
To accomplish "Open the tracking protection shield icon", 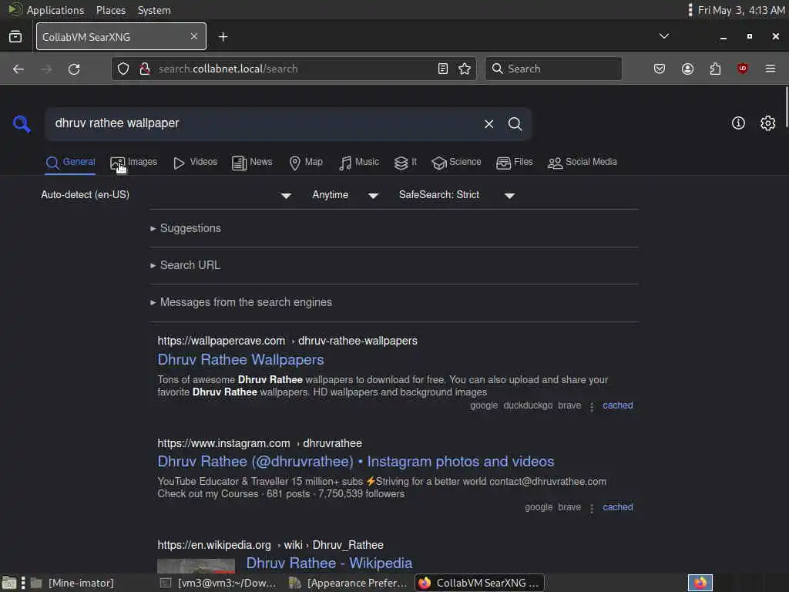I will pos(123,69).
